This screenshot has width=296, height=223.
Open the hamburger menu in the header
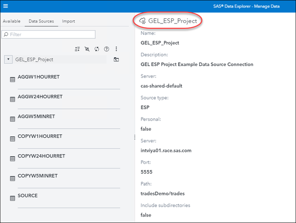6,6
